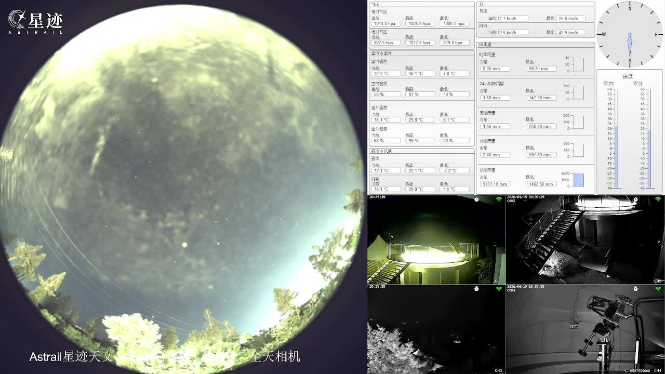Select the 9131.10 mm total rainfall field
This screenshot has height=374, width=665.
(x=495, y=184)
